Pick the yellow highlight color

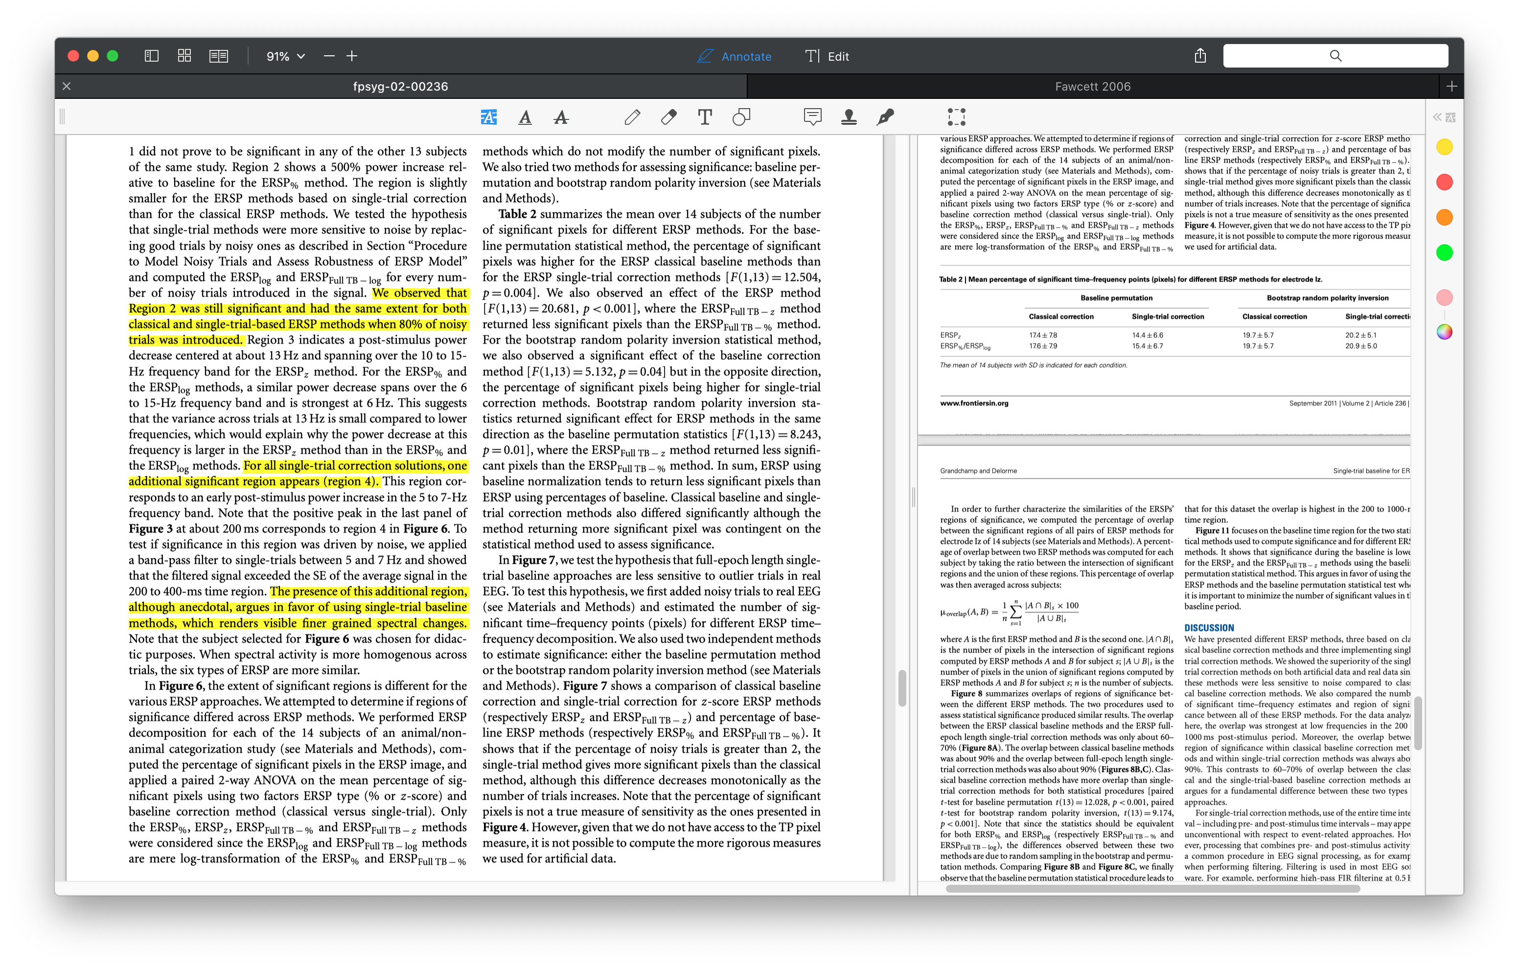(1444, 147)
